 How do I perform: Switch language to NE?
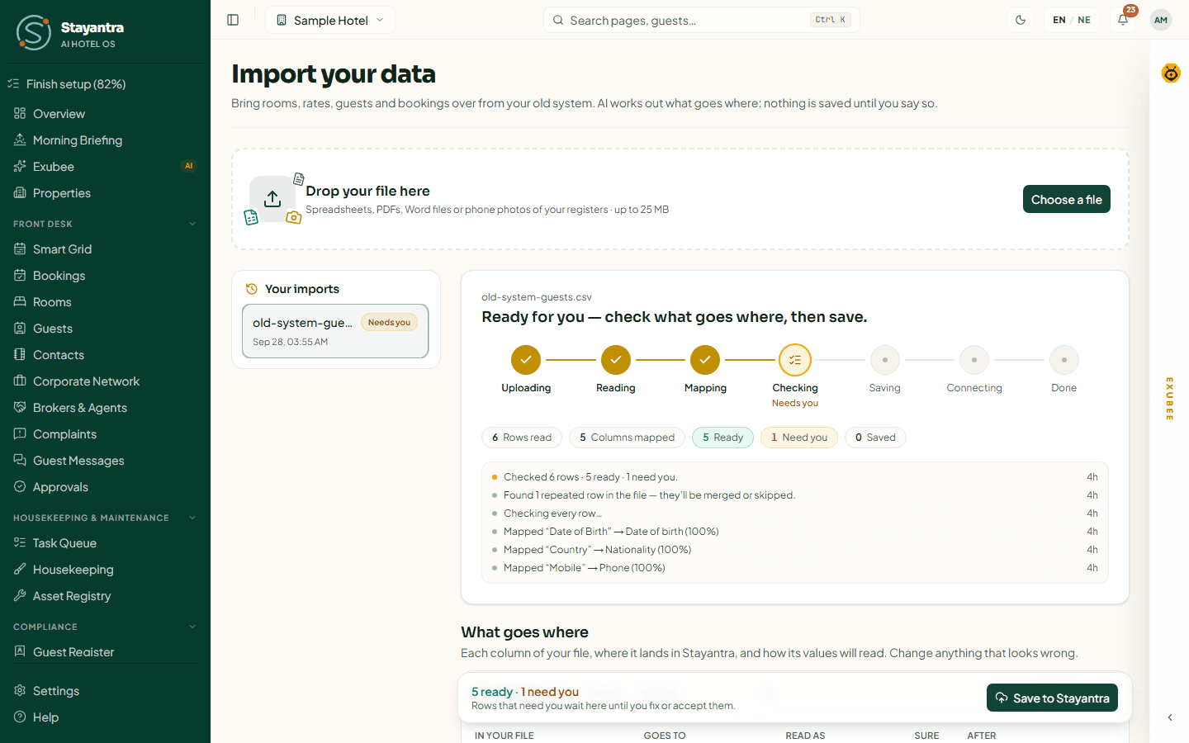click(1084, 20)
